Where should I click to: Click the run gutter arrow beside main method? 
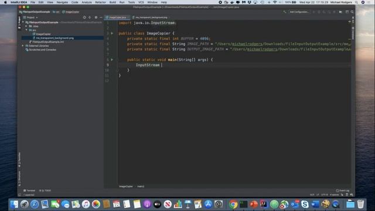[112, 60]
